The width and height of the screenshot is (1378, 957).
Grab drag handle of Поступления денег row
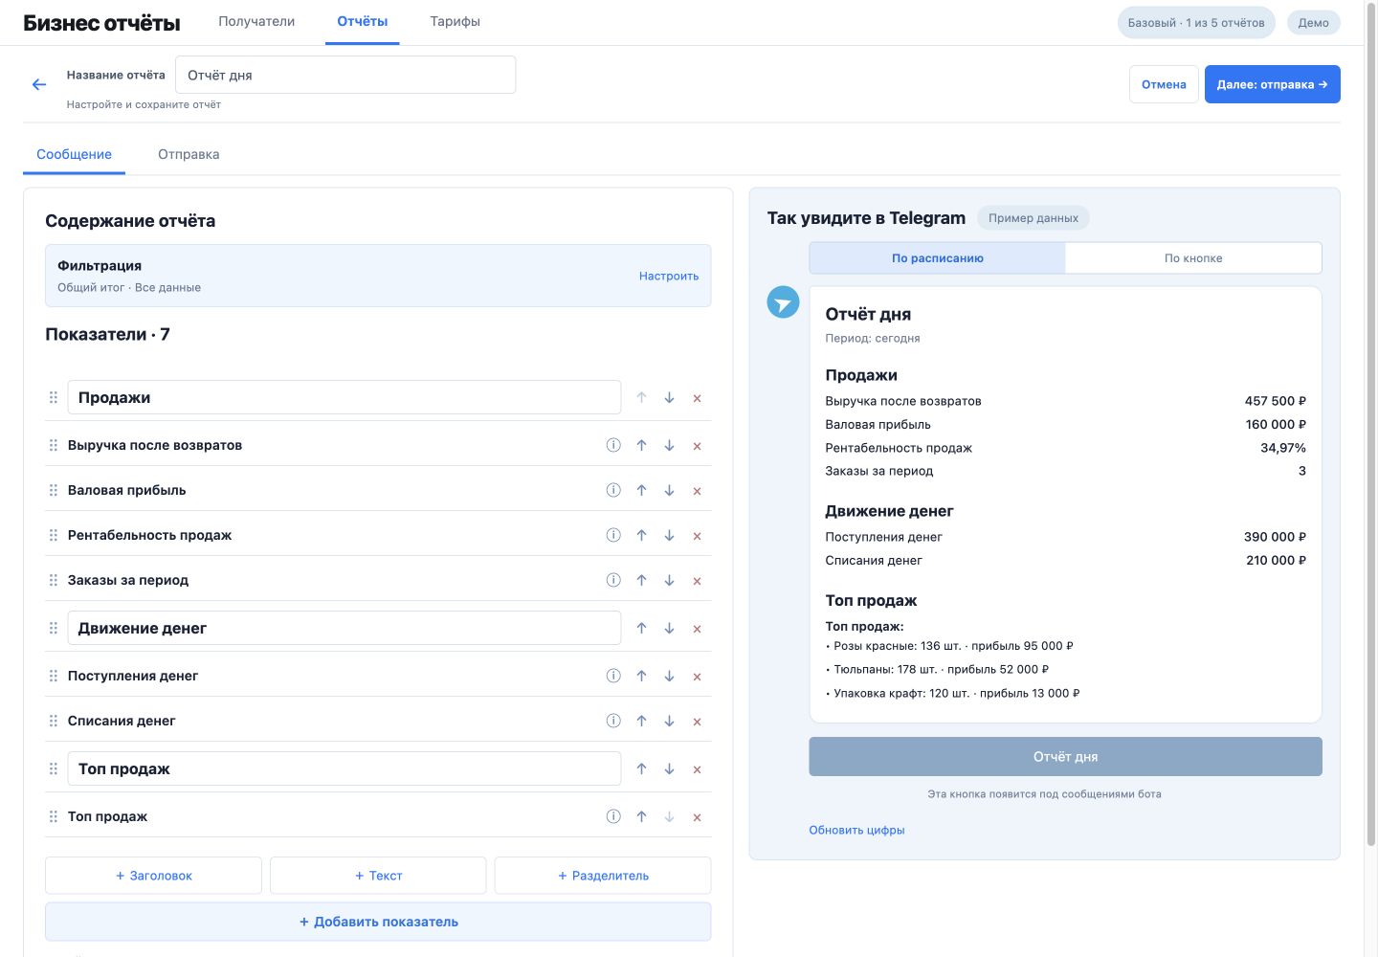[54, 676]
